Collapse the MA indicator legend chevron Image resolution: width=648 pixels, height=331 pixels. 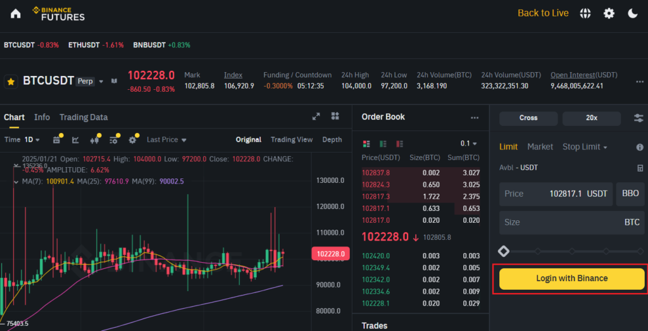(16, 182)
